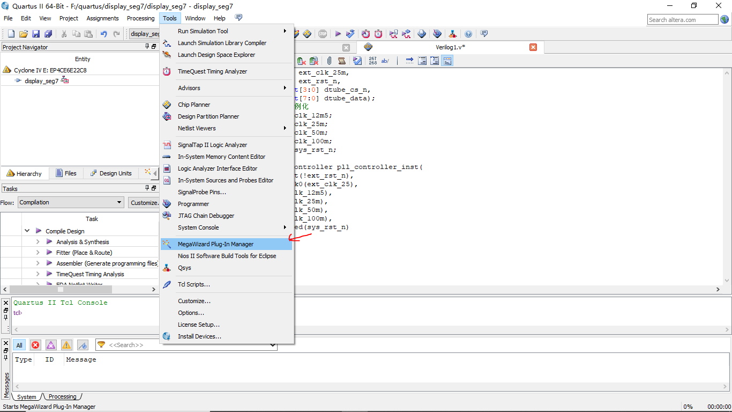This screenshot has height=412, width=732.
Task: Click the paperclip icon in editor toolbar
Action: 330,61
